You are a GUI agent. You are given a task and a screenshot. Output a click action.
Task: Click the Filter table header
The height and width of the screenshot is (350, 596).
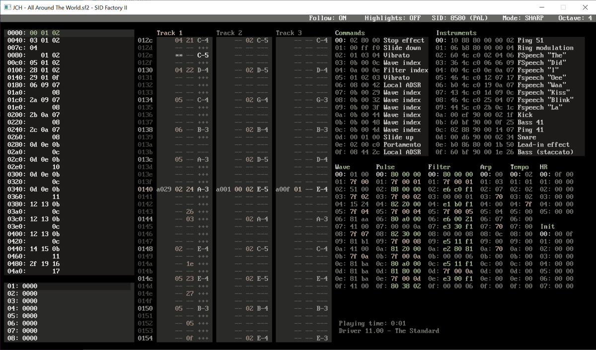click(439, 167)
